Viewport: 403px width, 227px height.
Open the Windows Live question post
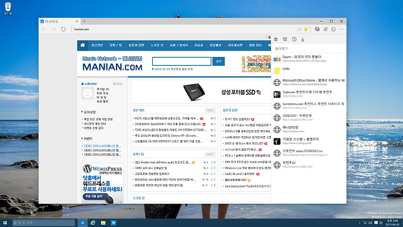[x=248, y=168]
